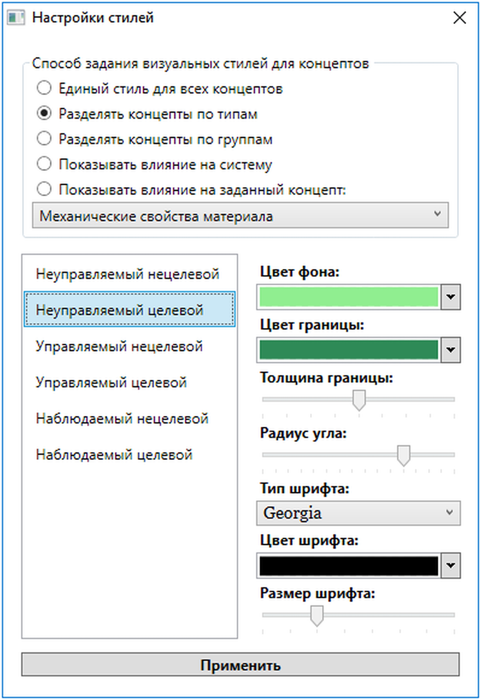
Task: Choose Управляемый целевой in the list
Action: (111, 383)
